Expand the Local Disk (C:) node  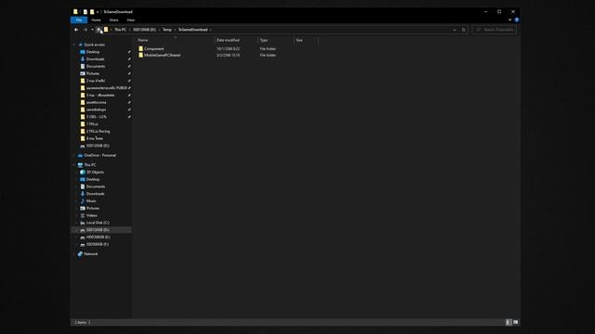point(76,223)
